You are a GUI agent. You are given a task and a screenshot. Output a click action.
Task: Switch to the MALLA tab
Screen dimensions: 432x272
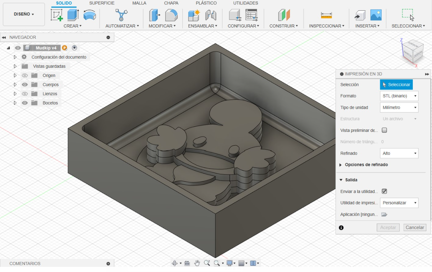click(139, 3)
